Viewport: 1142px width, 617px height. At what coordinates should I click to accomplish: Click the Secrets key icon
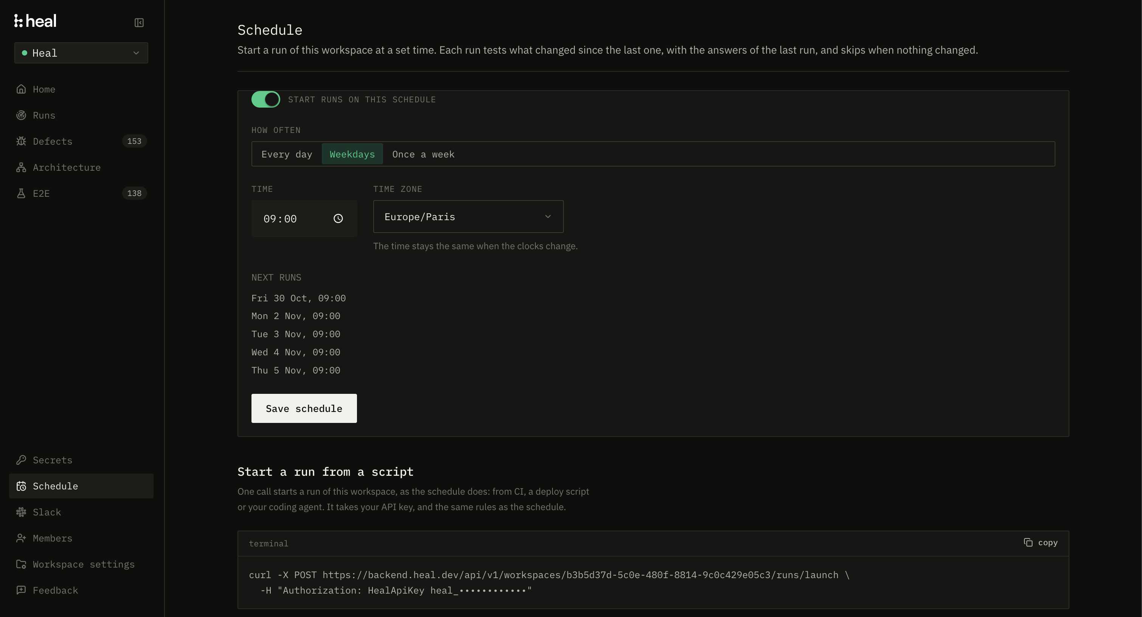pos(21,460)
